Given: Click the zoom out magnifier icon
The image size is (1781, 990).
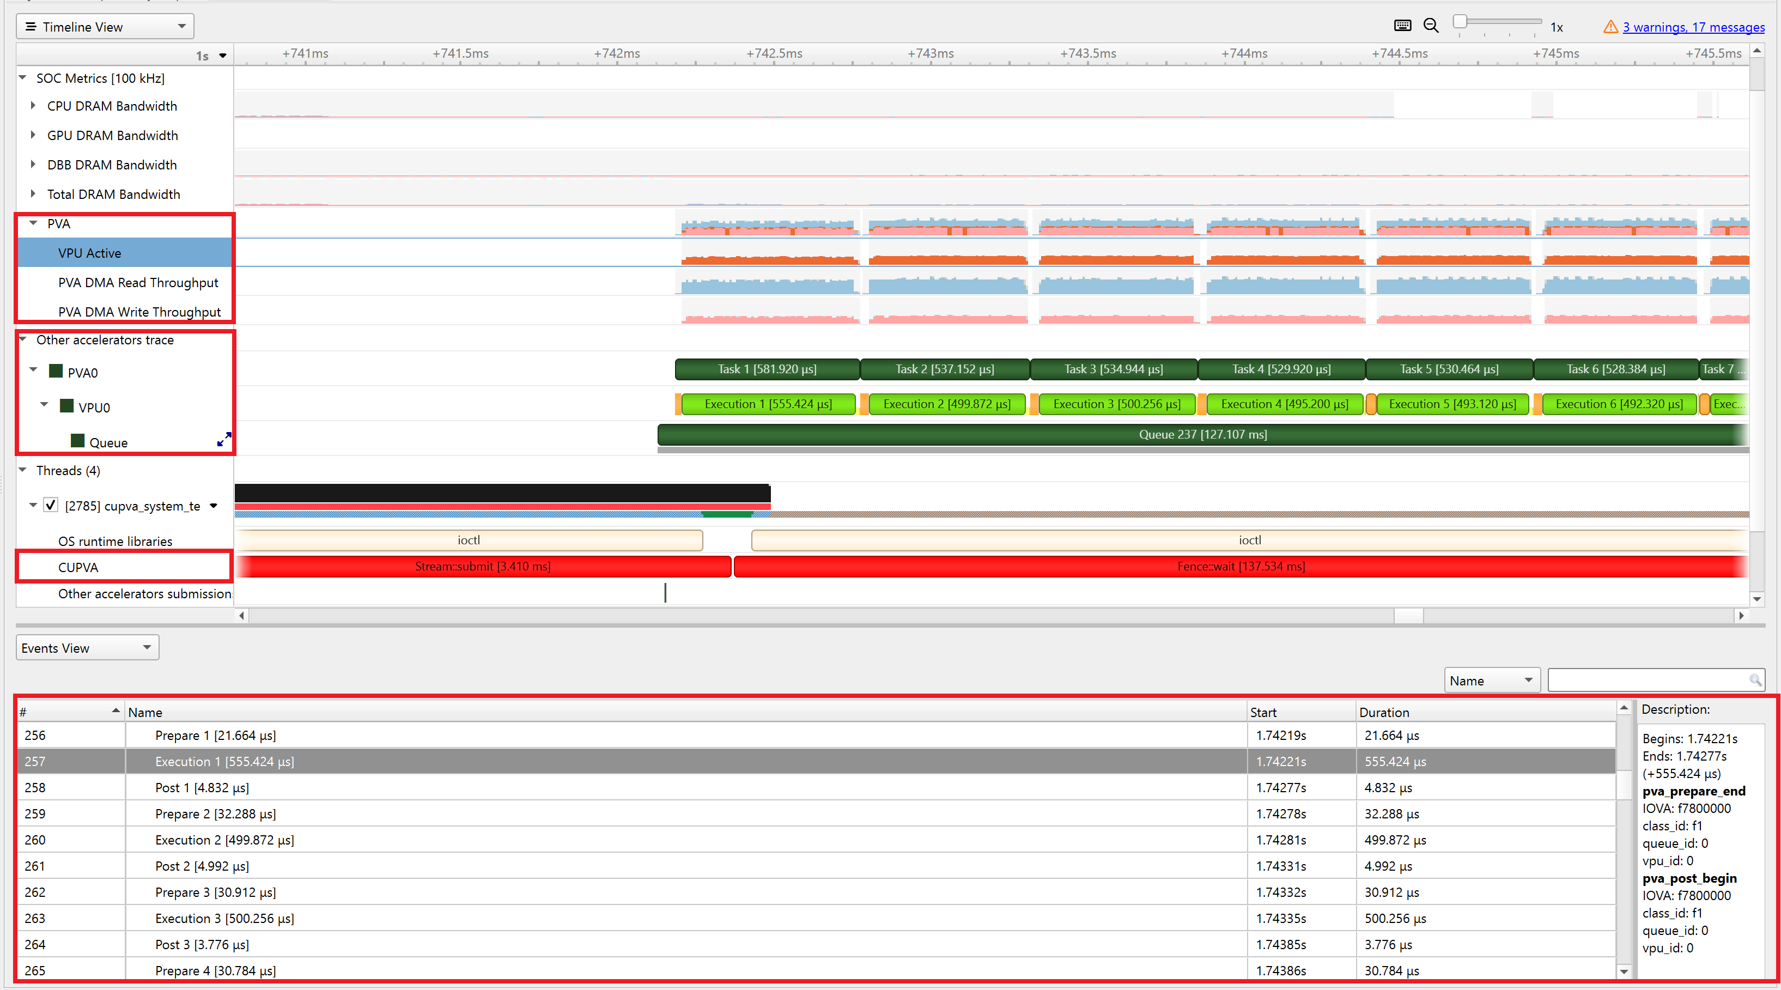Looking at the screenshot, I should [x=1431, y=26].
